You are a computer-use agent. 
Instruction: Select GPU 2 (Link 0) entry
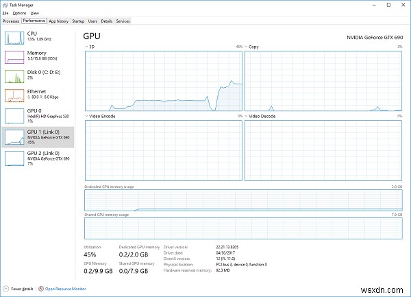[38, 158]
